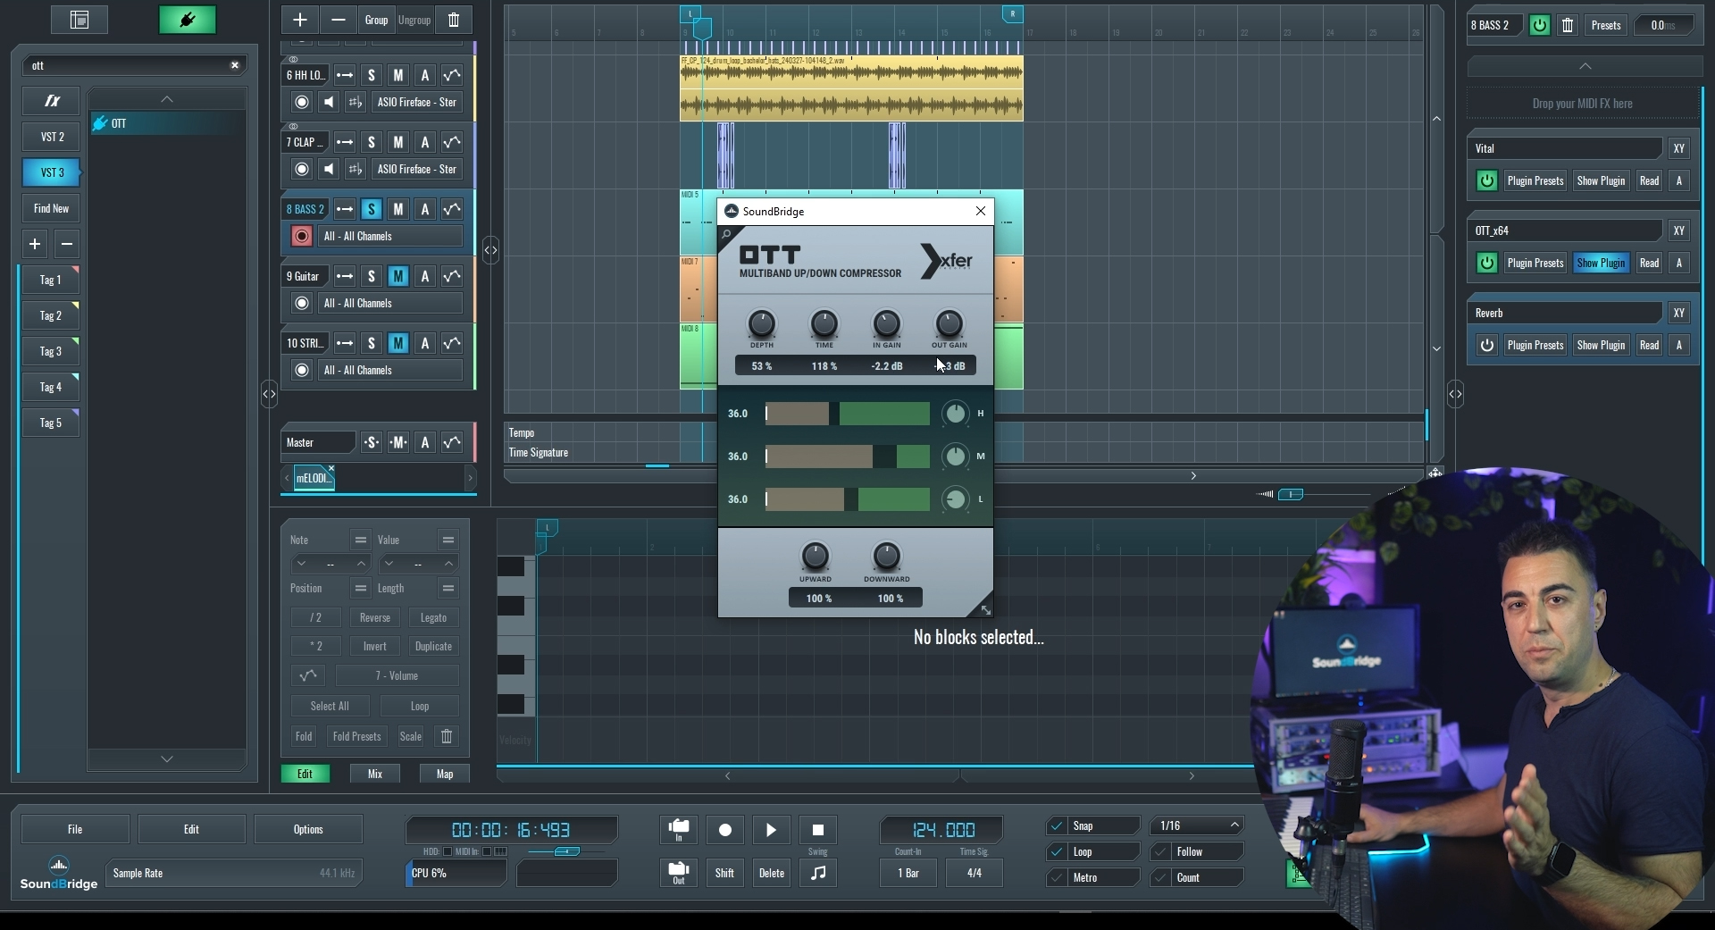
Task: Open the file browser panel icon
Action: click(79, 20)
